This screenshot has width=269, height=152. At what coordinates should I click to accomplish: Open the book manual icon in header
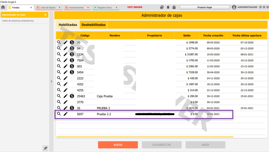pyautogui.click(x=162, y=7)
